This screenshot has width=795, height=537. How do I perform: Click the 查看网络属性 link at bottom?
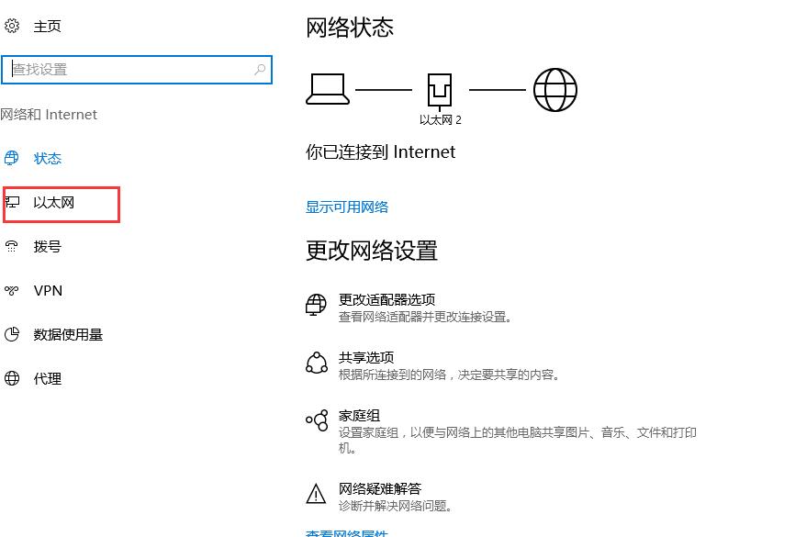point(347,532)
